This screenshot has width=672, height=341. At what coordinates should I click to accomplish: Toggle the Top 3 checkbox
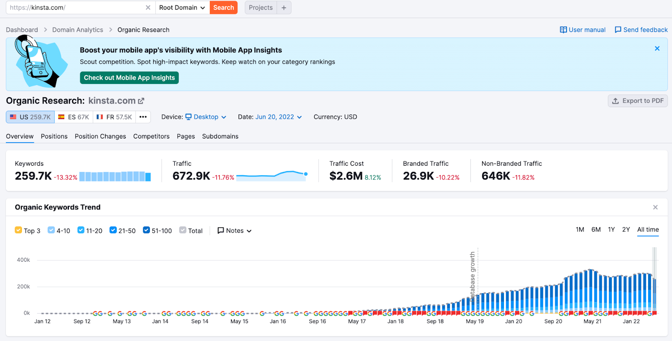[x=18, y=230]
